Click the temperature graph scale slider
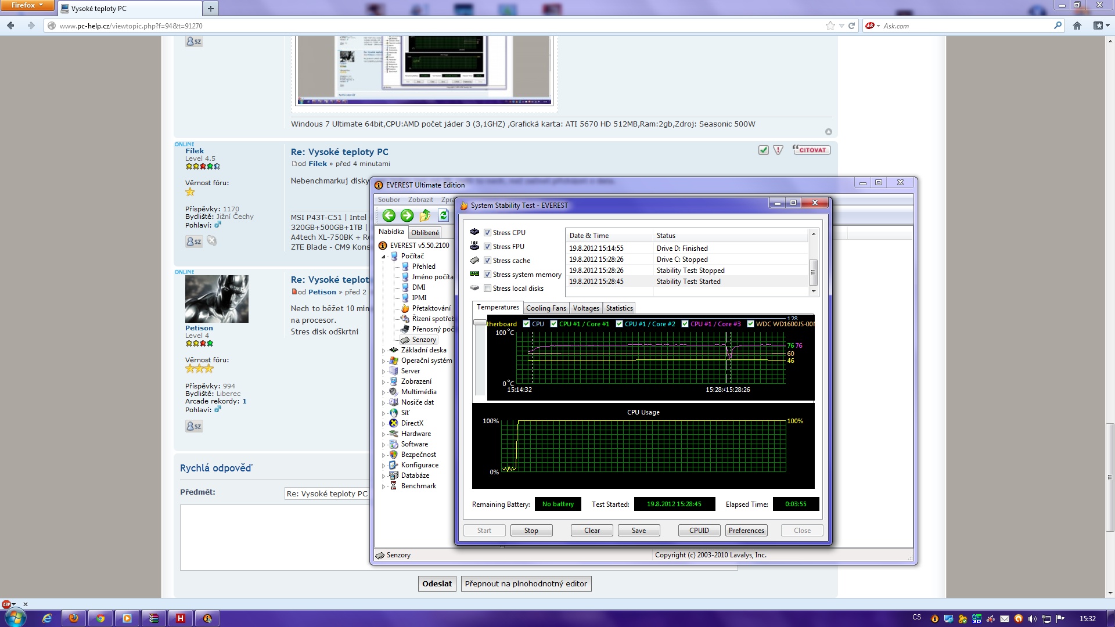Image resolution: width=1115 pixels, height=627 pixels. coord(480,322)
